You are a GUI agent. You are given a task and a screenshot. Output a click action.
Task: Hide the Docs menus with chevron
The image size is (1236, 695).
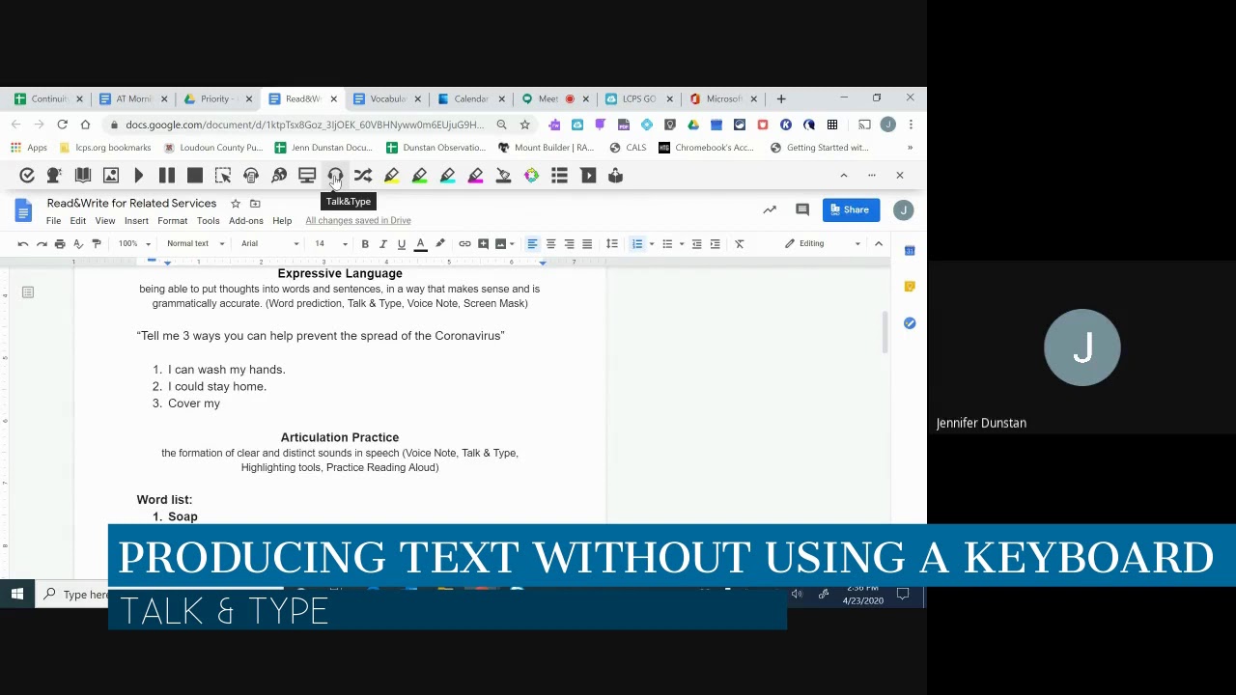coord(878,244)
